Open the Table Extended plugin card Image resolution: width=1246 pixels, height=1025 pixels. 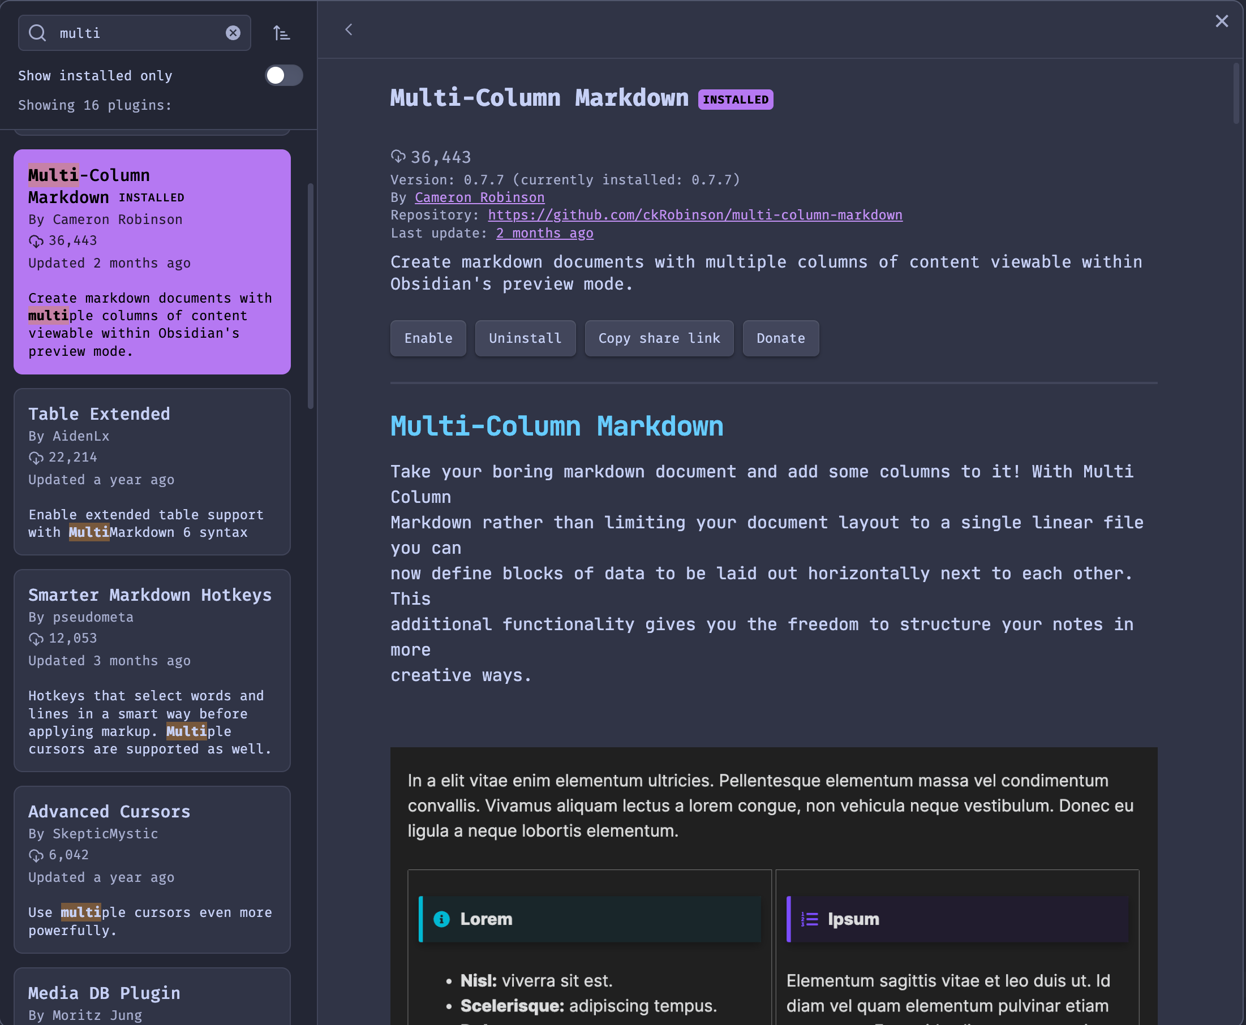152,472
